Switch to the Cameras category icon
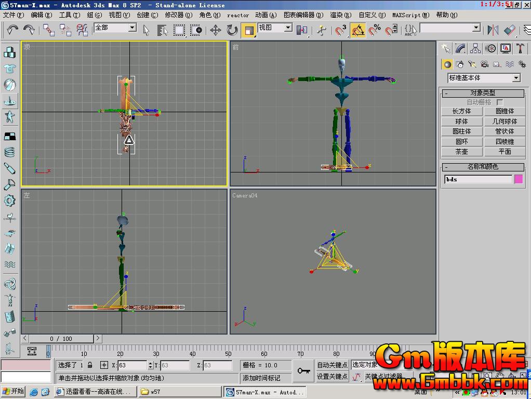This screenshot has width=531, height=399. click(484, 64)
